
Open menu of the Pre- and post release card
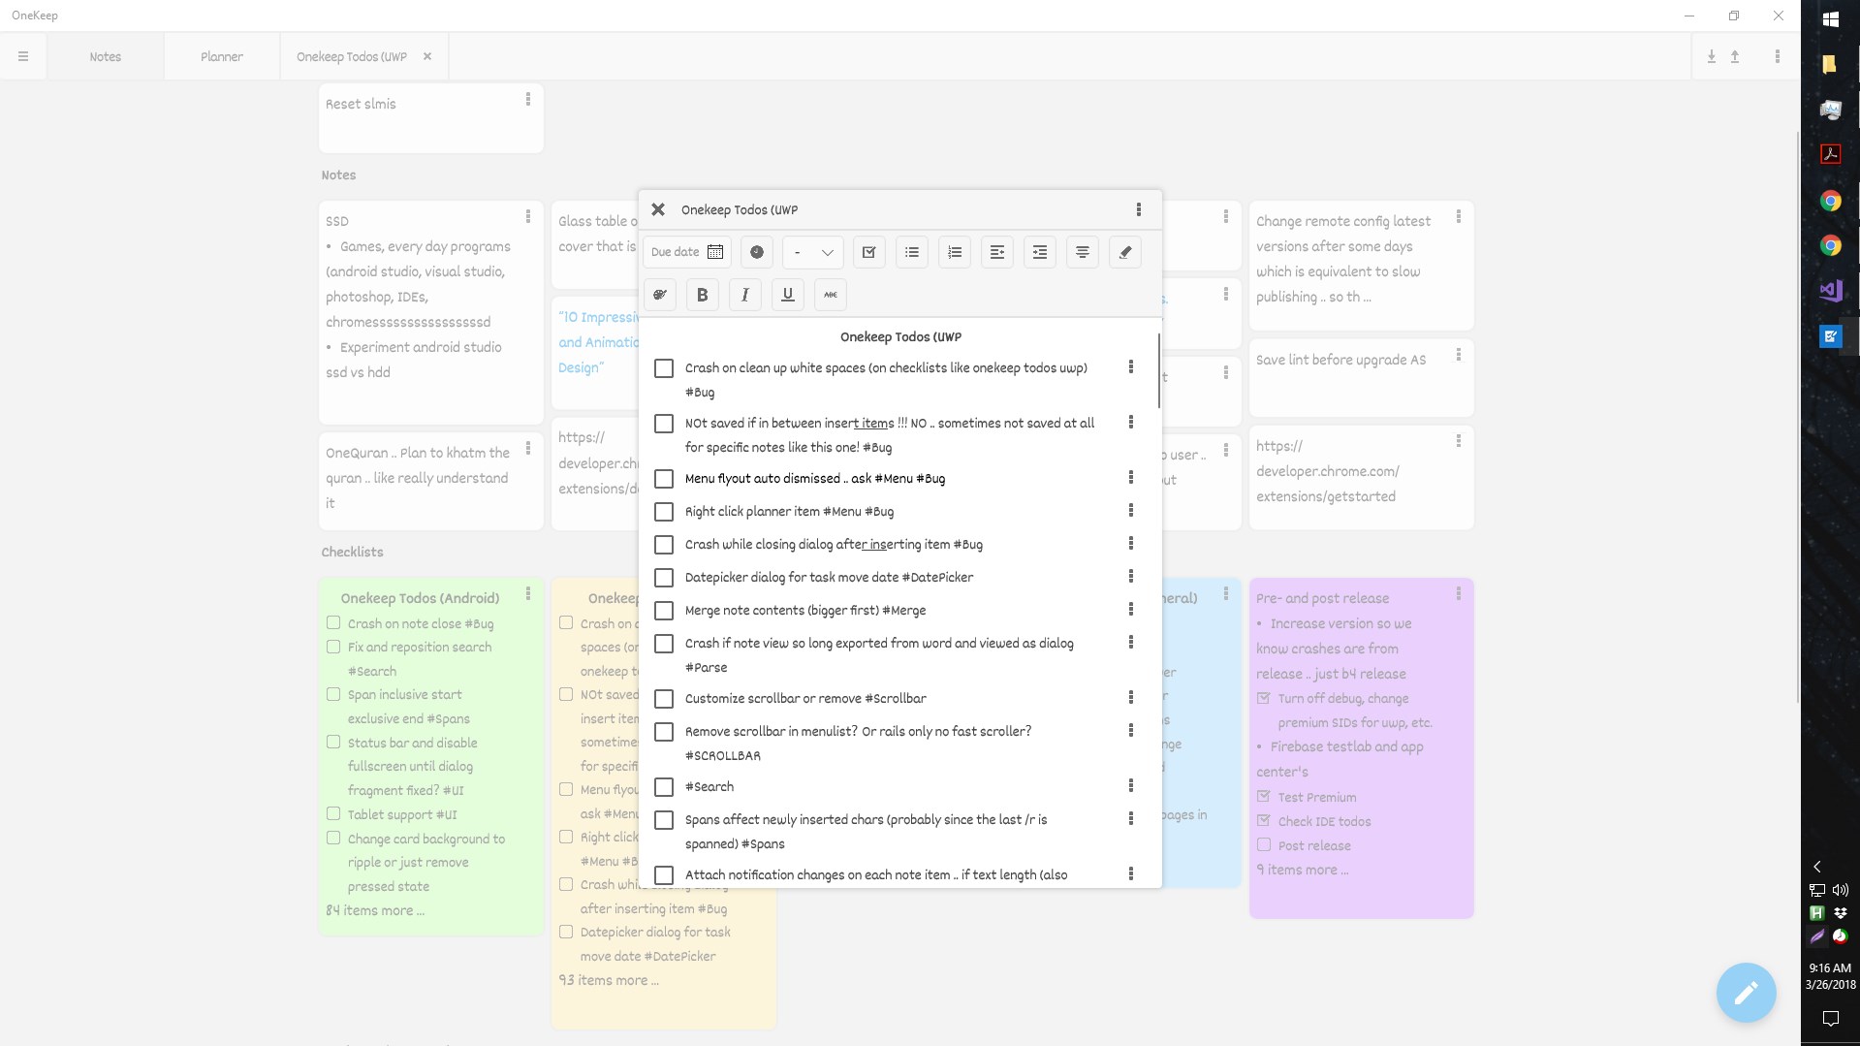pyautogui.click(x=1459, y=593)
